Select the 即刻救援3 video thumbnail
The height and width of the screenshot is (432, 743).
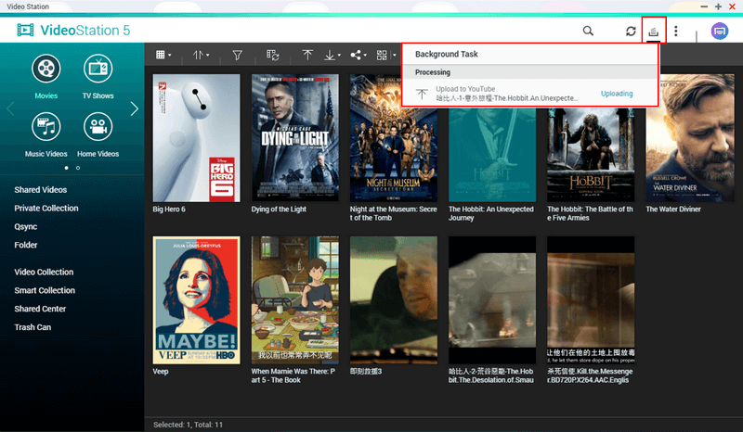[x=393, y=300]
